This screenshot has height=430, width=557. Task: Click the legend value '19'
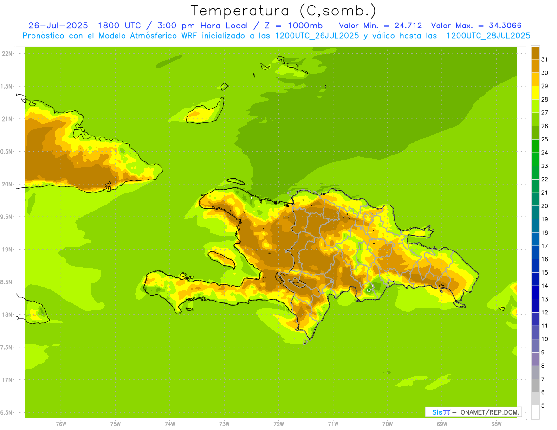click(x=545, y=219)
